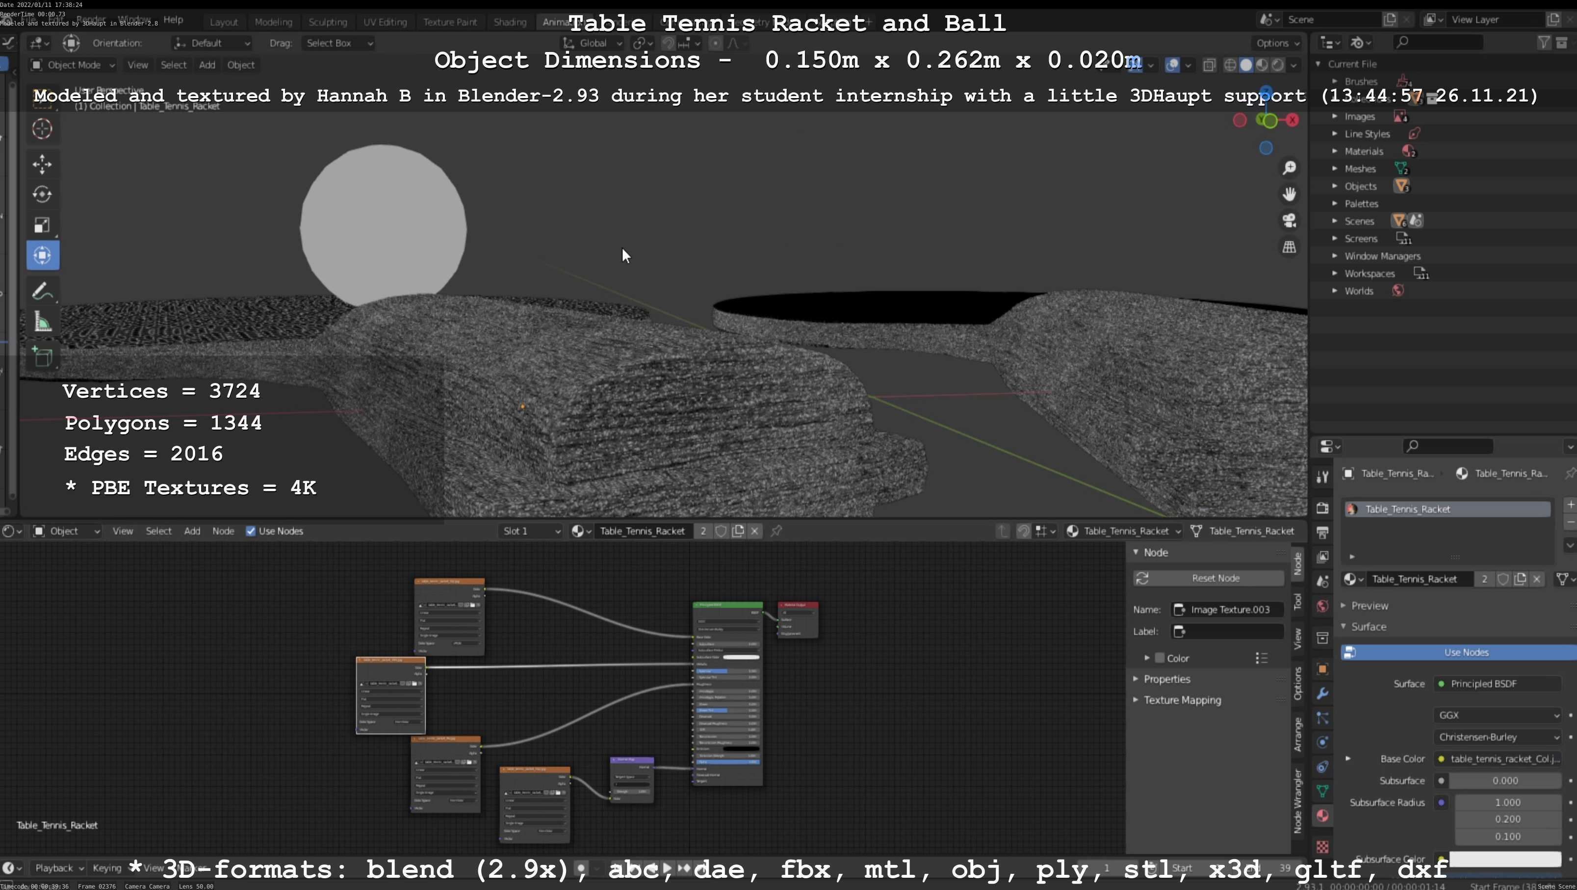Image resolution: width=1577 pixels, height=890 pixels.
Task: Click the pan hand viewport icon
Action: pos(1289,194)
